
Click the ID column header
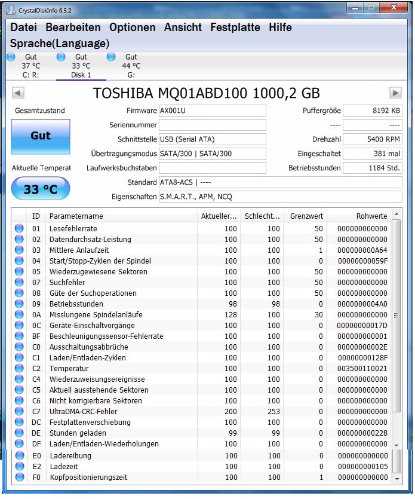coord(36,216)
